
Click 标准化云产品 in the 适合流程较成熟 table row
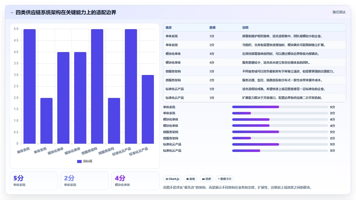coord(175,89)
